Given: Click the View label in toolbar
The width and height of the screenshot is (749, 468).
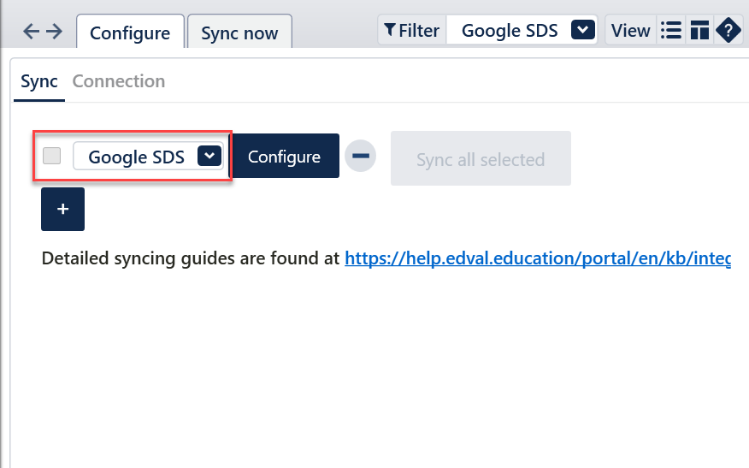Looking at the screenshot, I should [631, 31].
